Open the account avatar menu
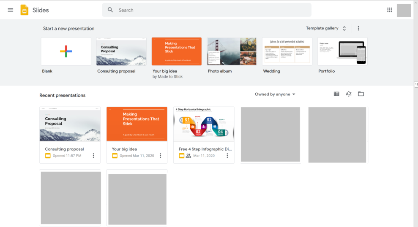 click(x=404, y=11)
